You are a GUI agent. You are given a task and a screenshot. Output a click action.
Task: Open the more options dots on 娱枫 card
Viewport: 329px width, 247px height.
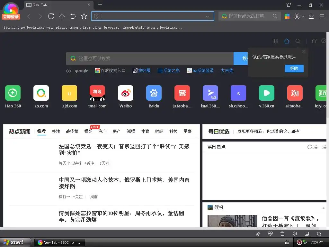323,208
